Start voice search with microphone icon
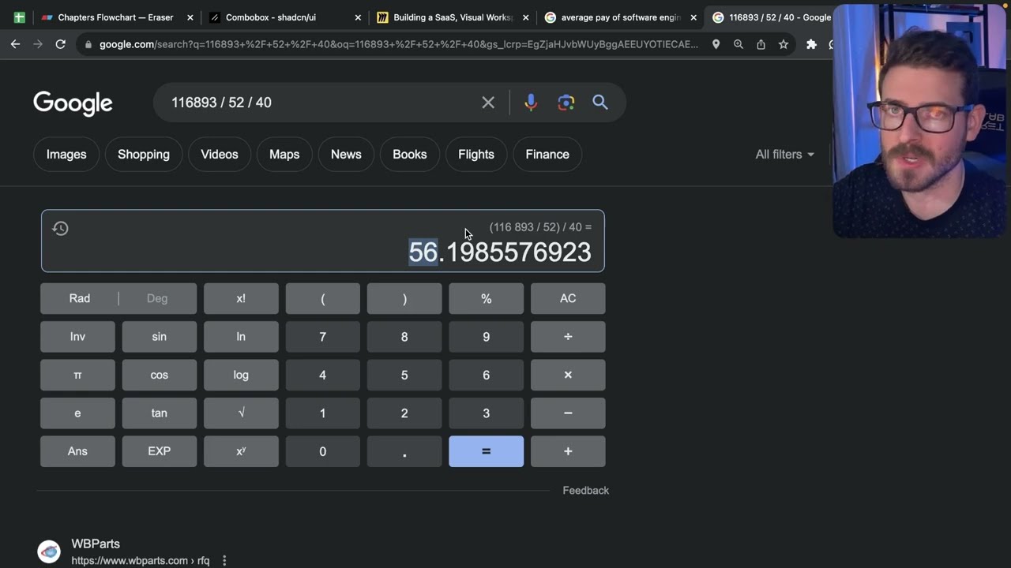This screenshot has height=568, width=1011. (x=531, y=103)
